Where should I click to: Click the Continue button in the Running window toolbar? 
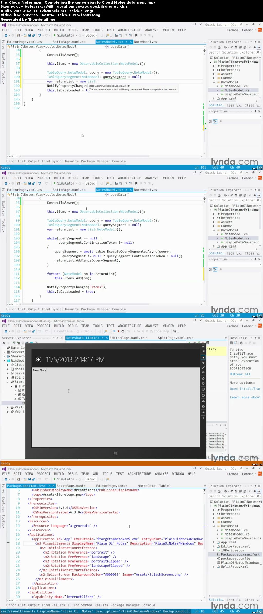click(x=63, y=331)
